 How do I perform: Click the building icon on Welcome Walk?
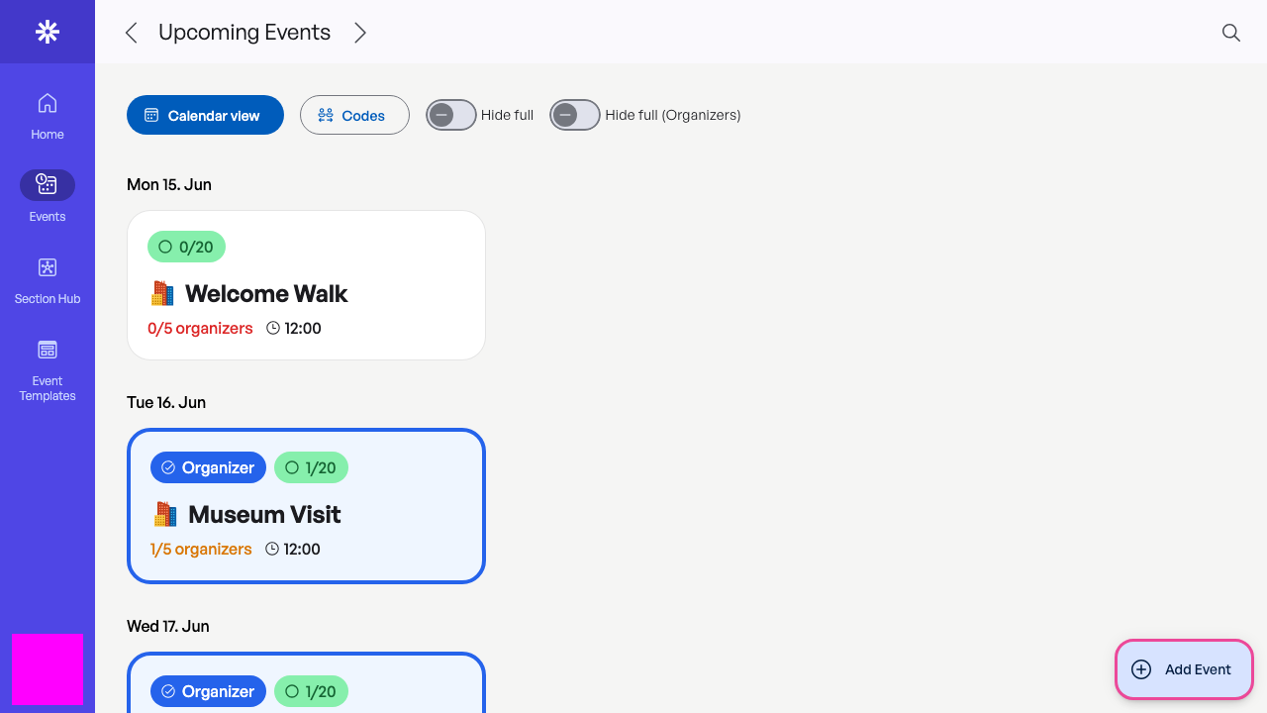[x=162, y=294]
